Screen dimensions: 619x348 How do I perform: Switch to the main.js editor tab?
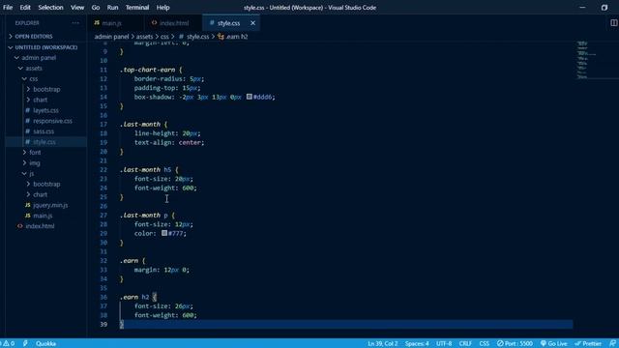point(116,23)
